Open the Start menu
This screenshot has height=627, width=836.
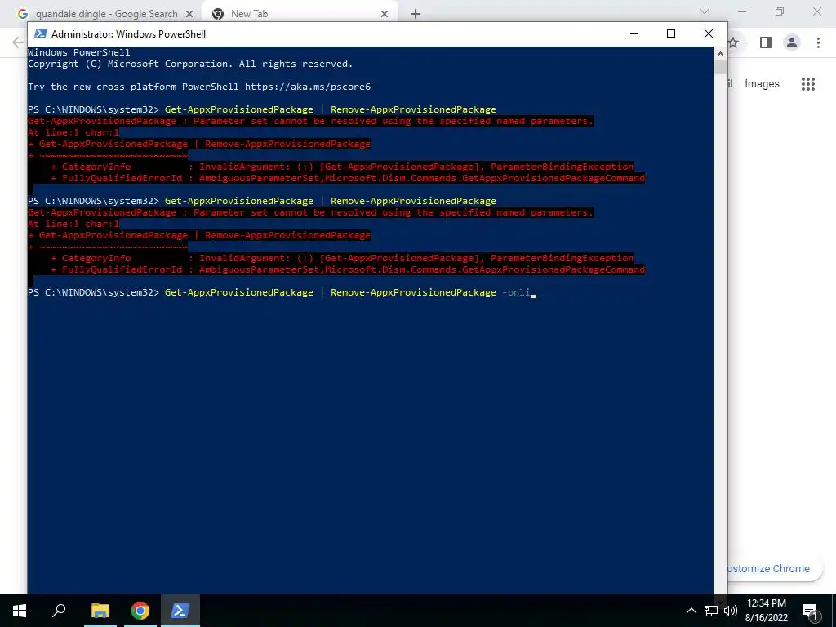(x=20, y=611)
